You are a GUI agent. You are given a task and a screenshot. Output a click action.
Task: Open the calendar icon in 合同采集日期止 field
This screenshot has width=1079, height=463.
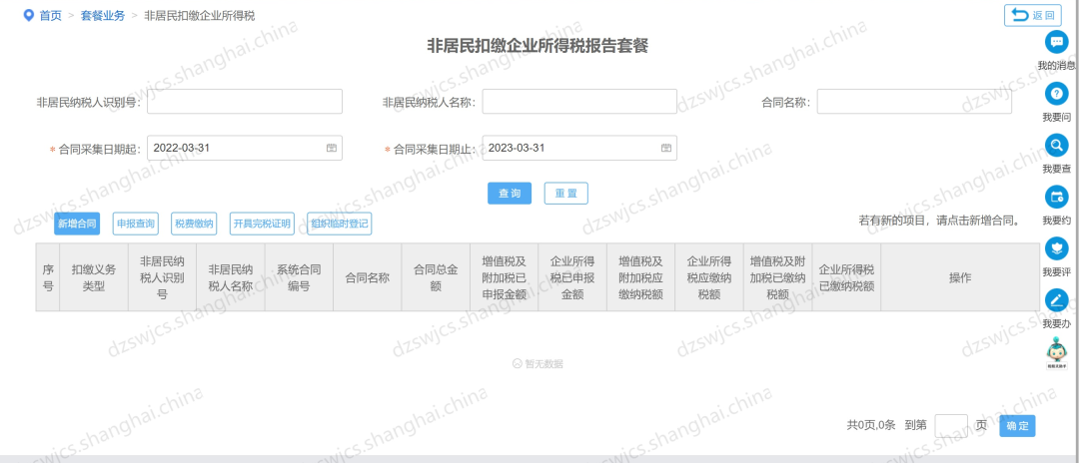point(665,148)
